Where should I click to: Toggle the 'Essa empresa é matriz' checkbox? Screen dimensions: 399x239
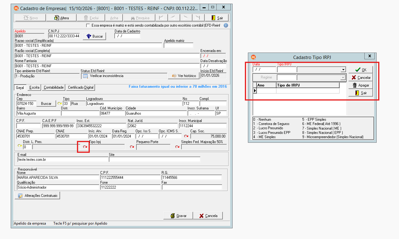(x=88, y=25)
